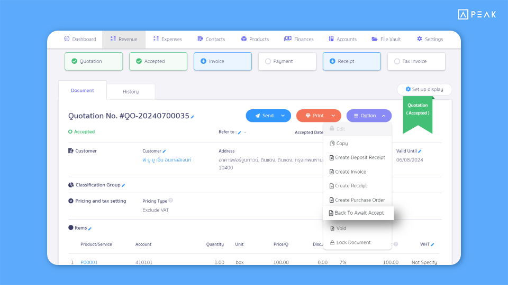Open product link P00001
The image size is (508, 285).
click(x=89, y=262)
